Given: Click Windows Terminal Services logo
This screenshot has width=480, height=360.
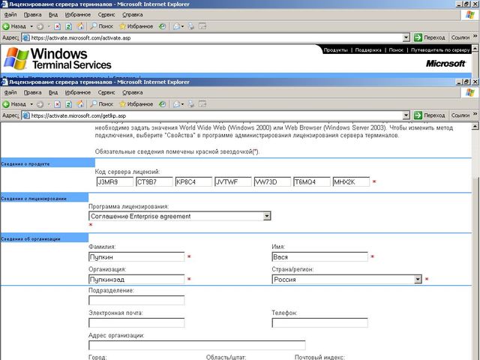Looking at the screenshot, I should (58, 58).
